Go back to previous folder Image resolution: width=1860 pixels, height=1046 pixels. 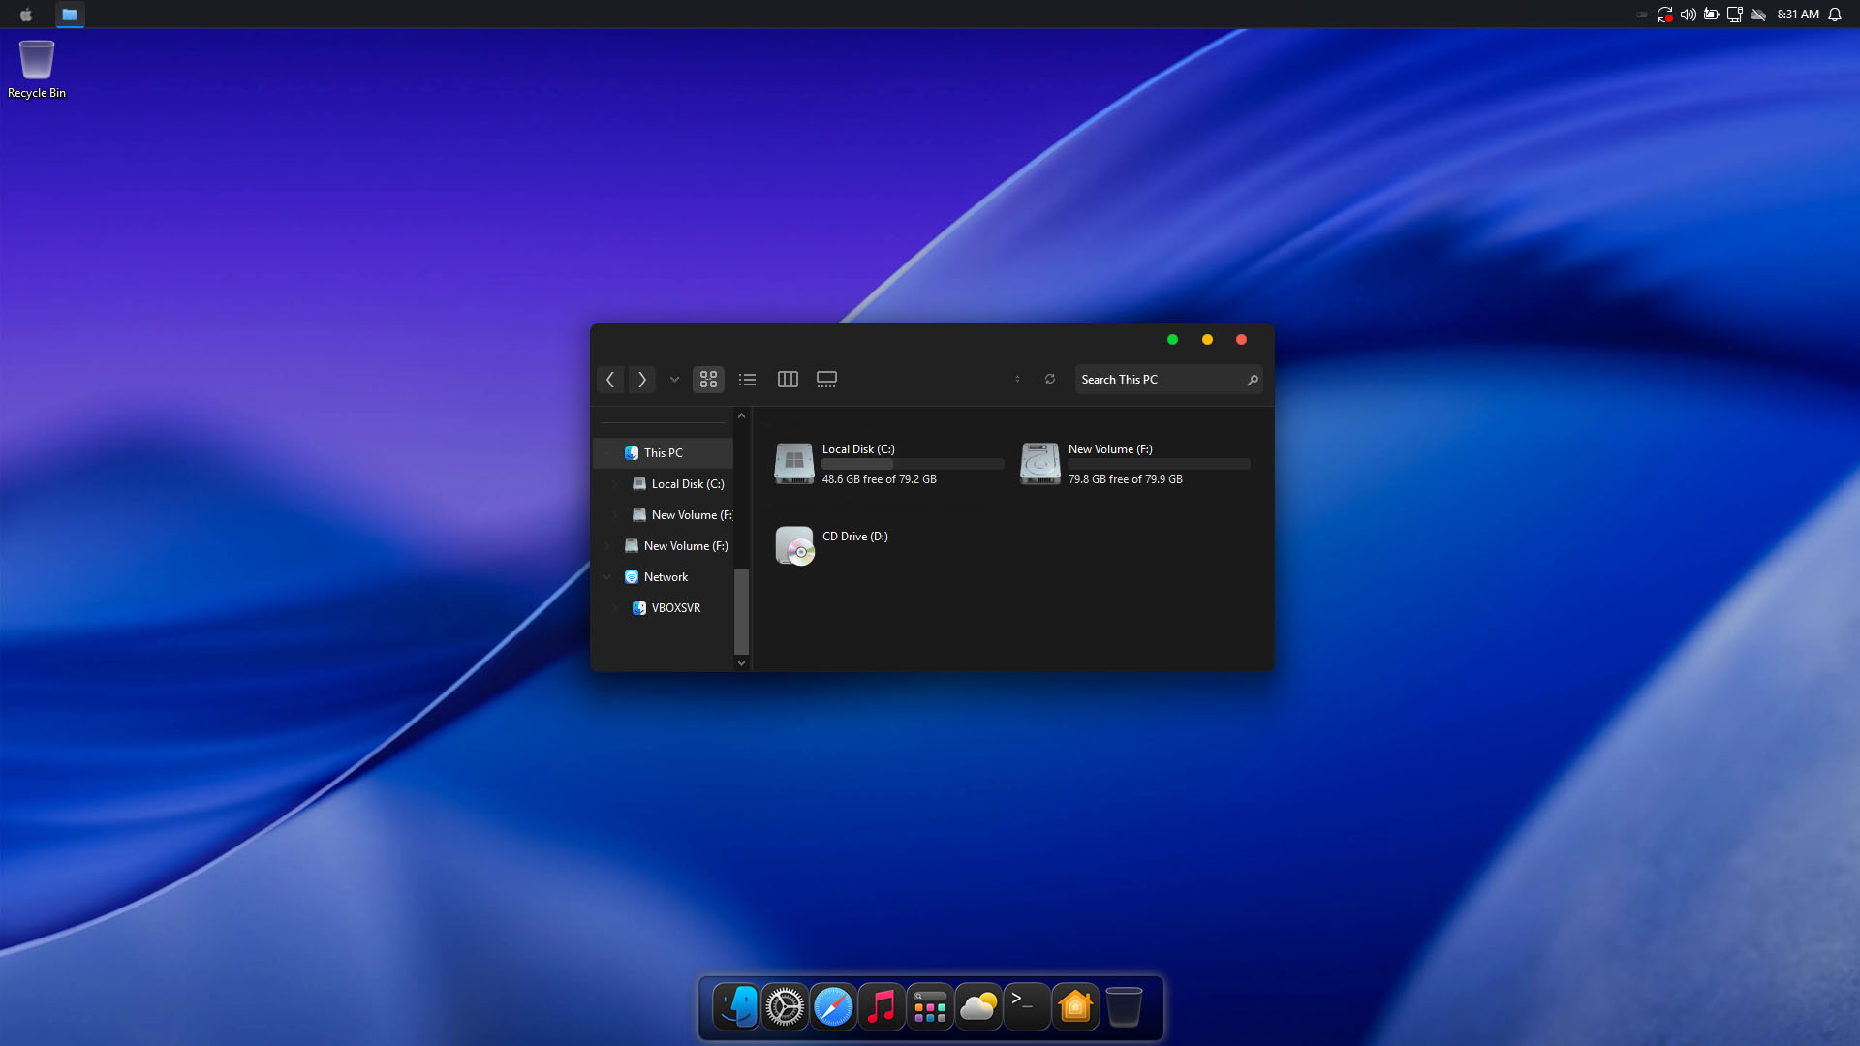click(610, 380)
